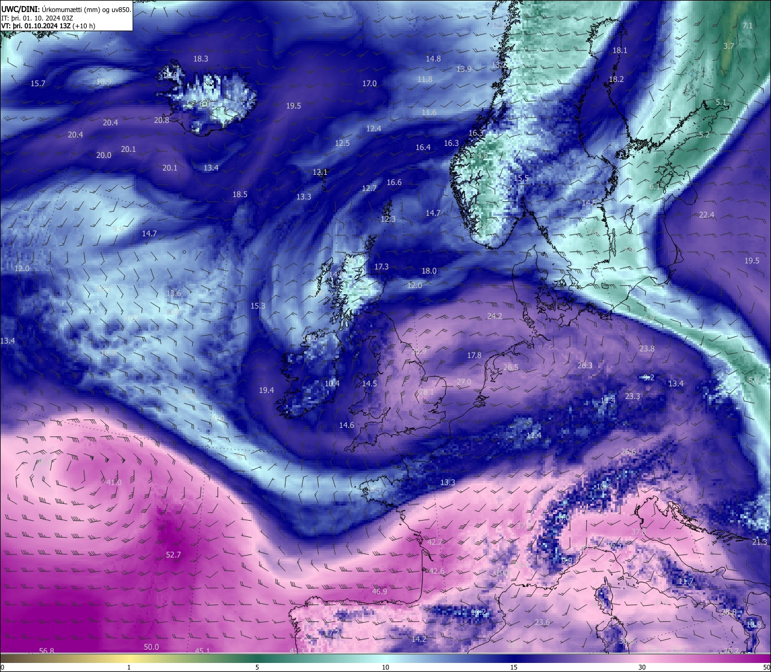The image size is (771, 672).
Task: Click the 26.6 map value
Action: coord(628,451)
